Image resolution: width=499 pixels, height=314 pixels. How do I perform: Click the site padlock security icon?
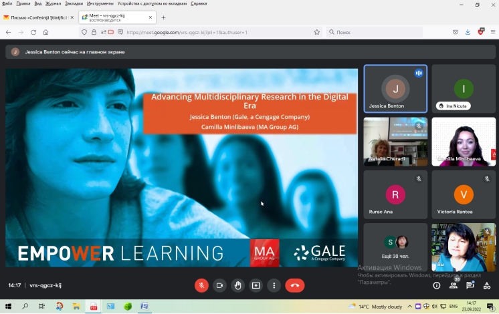coord(94,32)
